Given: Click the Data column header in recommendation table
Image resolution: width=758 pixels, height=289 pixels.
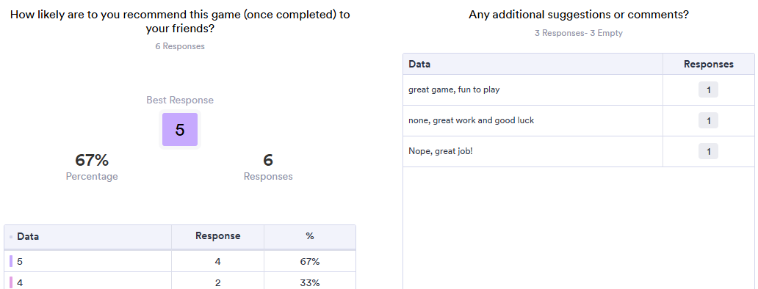Looking at the screenshot, I should pyautogui.click(x=28, y=236).
